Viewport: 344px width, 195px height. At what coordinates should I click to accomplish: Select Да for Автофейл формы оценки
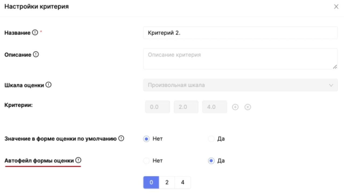(x=211, y=161)
